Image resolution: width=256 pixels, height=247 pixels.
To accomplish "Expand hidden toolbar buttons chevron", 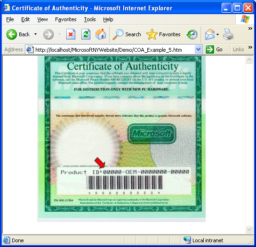I will pyautogui.click(x=250, y=29).
